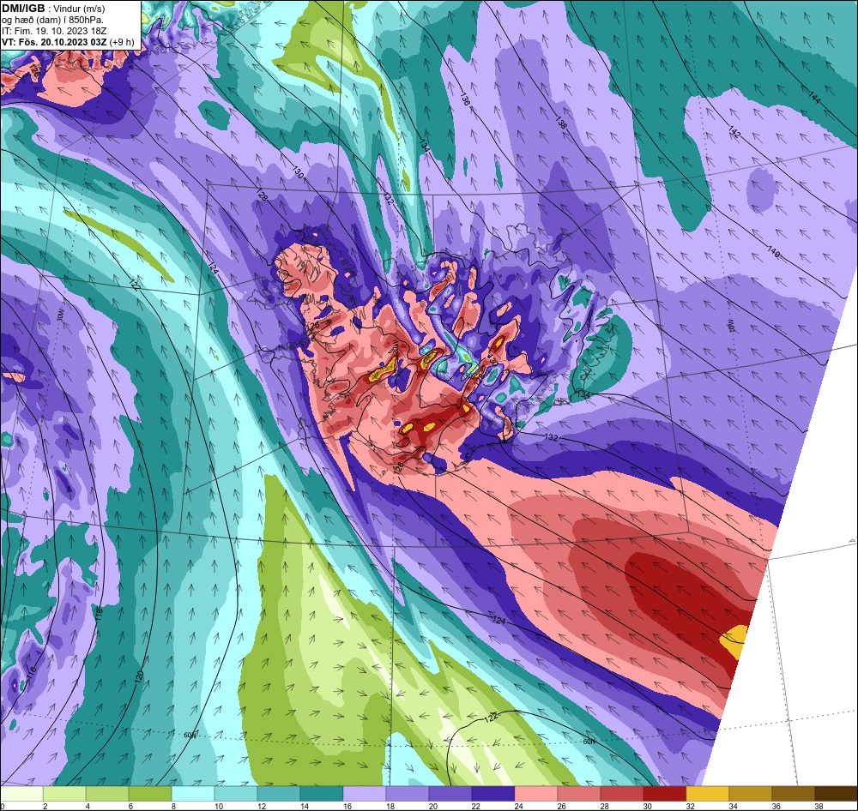Choose the 28–30 m/s red legend swatch
This screenshot has width=858, height=811.
pos(621,794)
